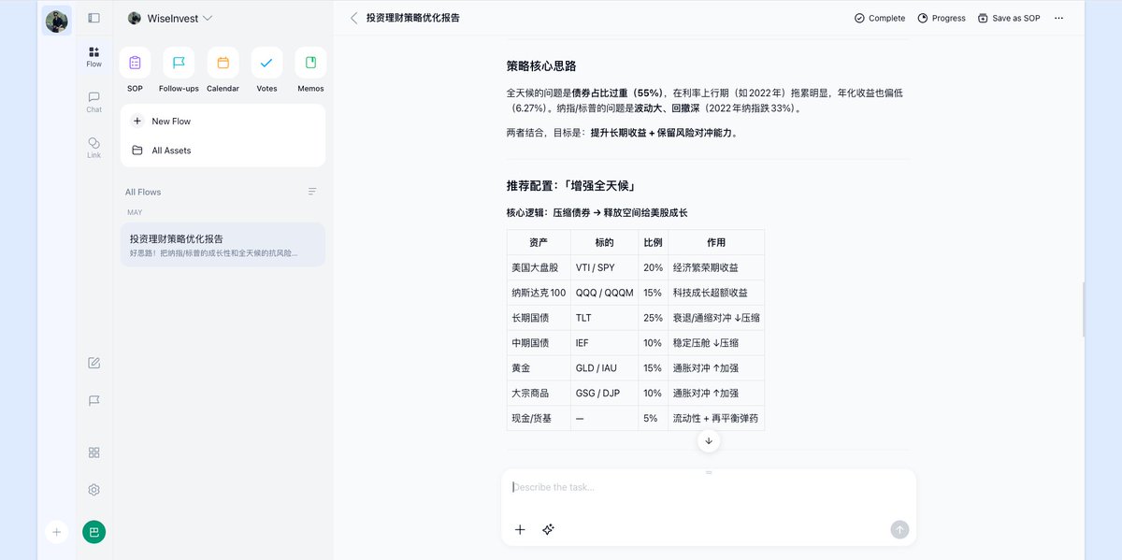Open the SOP shortcut
Image resolution: width=1122 pixels, height=560 pixels.
click(135, 70)
